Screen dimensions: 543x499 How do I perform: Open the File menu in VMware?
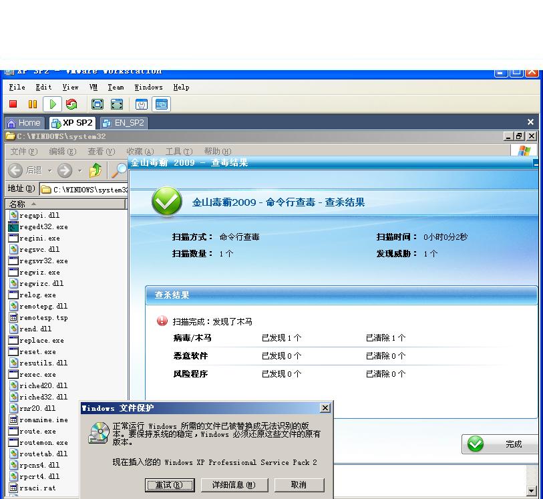(17, 88)
